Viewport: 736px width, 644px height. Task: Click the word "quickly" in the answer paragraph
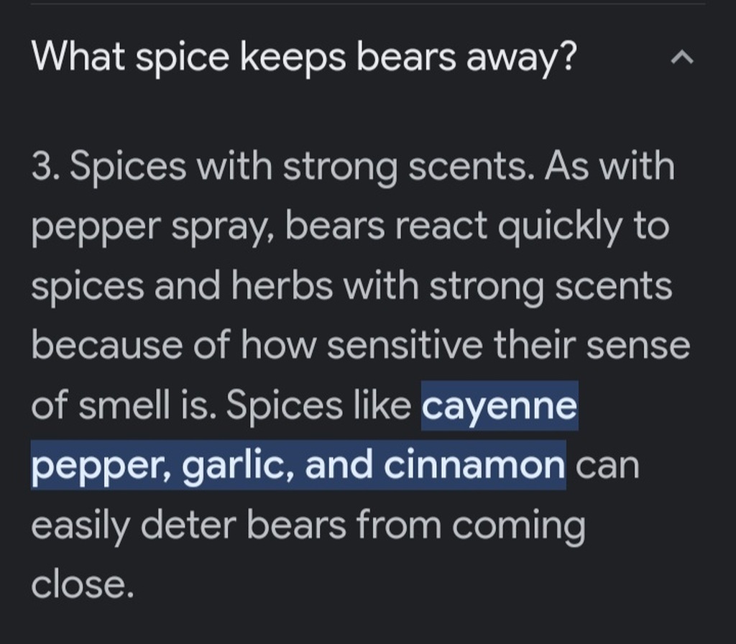[x=559, y=229]
